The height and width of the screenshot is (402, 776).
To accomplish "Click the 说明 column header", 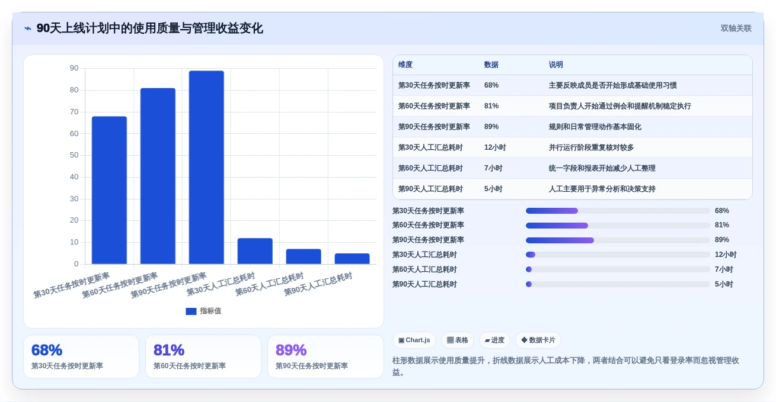I will pos(556,65).
